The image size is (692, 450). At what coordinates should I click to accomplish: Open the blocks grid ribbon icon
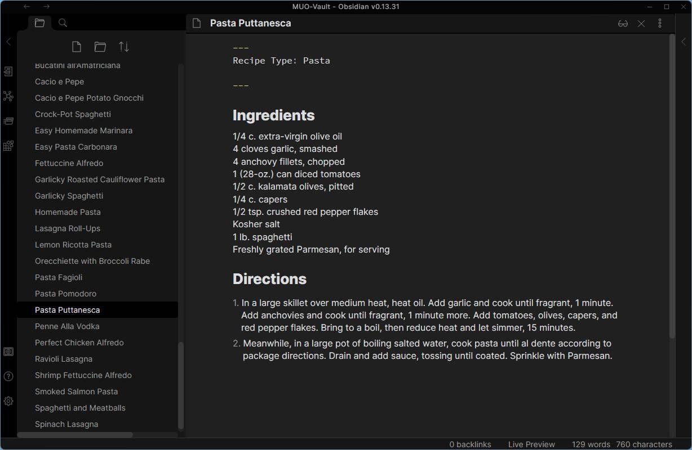(8, 146)
